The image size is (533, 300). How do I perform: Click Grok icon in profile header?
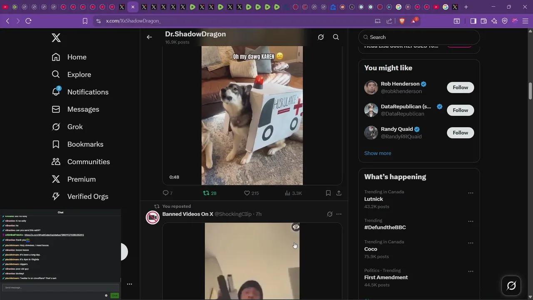(321, 37)
